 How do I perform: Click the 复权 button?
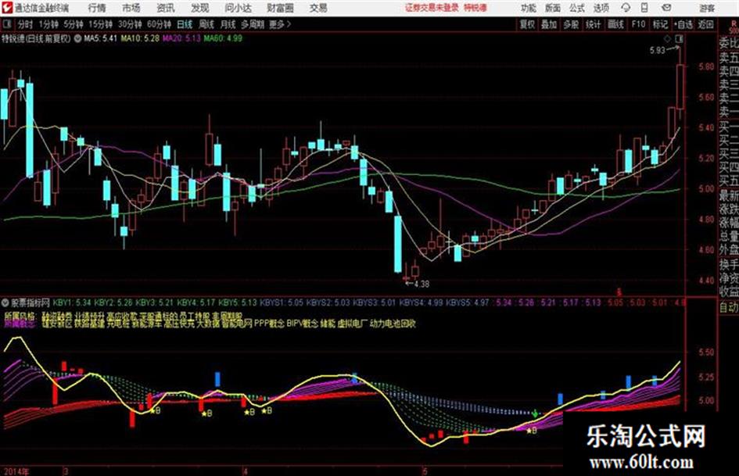tap(527, 24)
